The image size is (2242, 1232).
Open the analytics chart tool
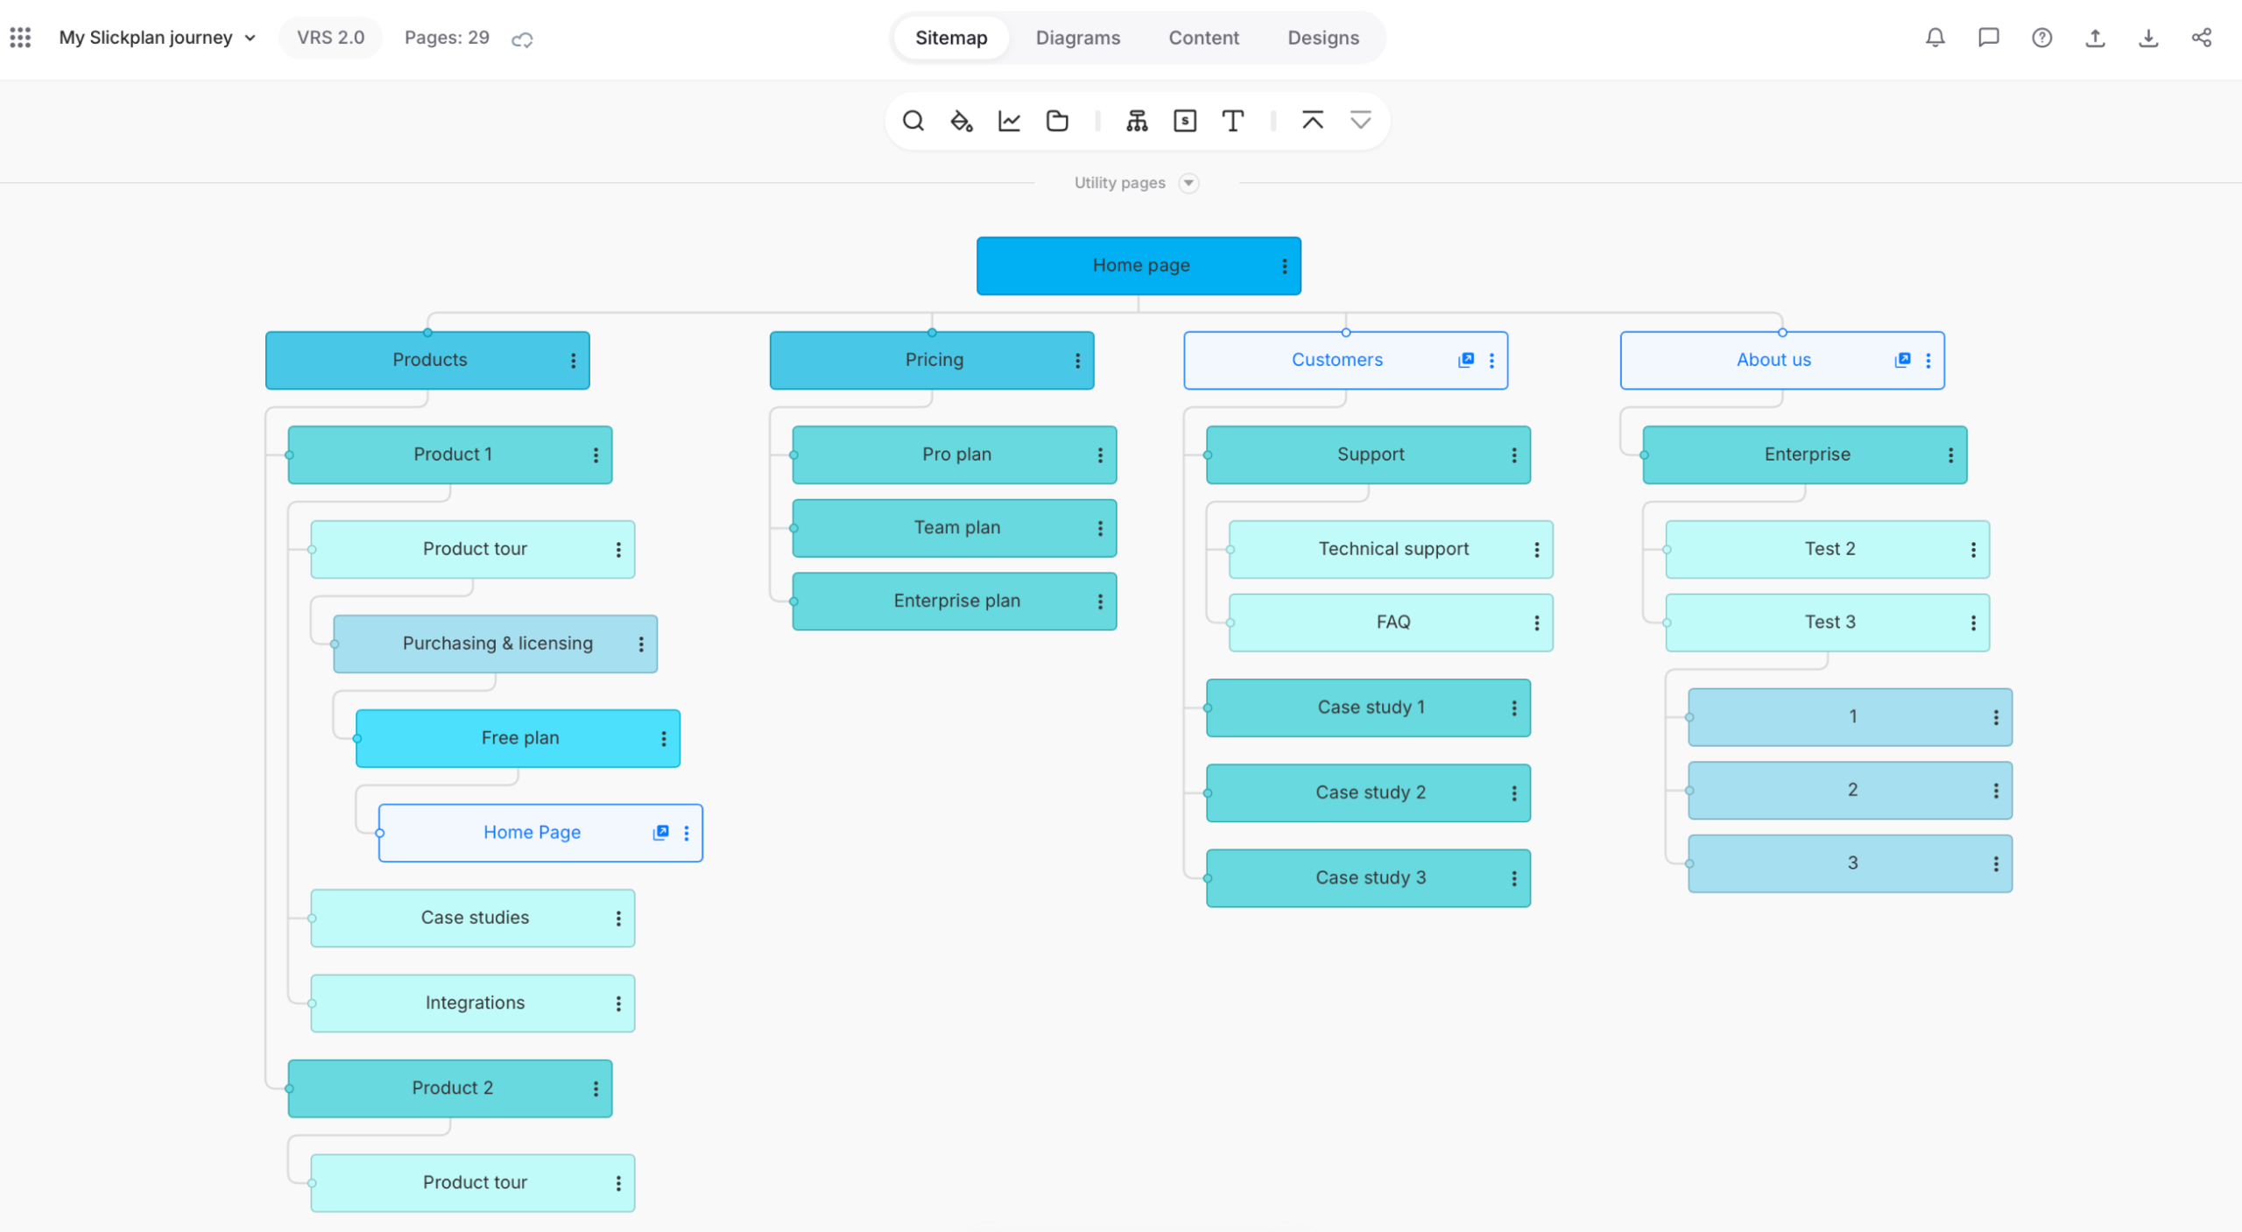click(1009, 121)
